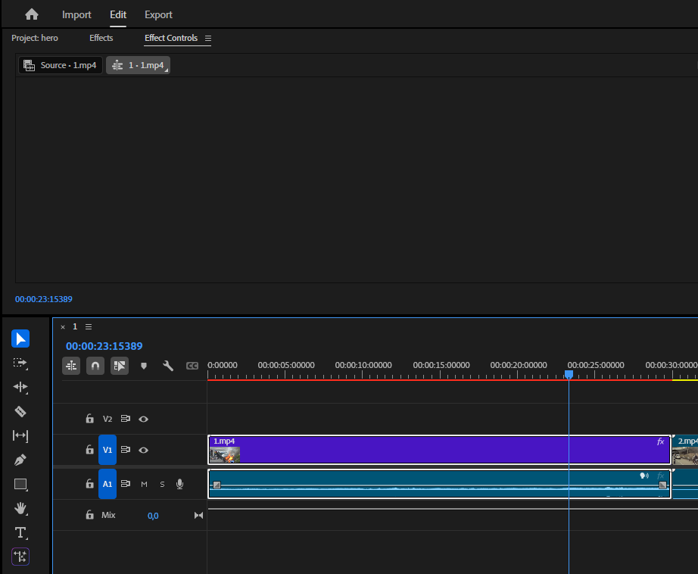Select the Pen tool
698x574 pixels.
point(20,460)
